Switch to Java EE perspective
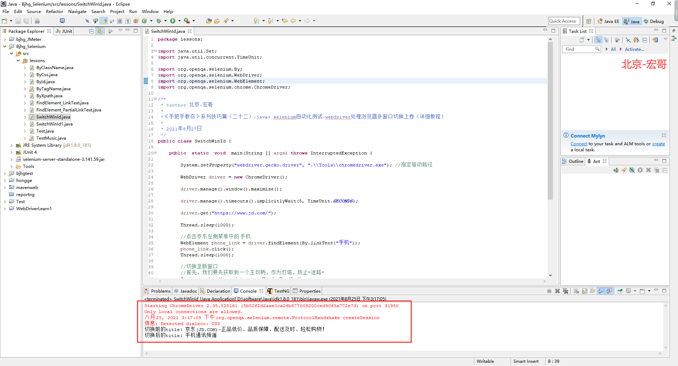The width and height of the screenshot is (678, 366). 608,21
